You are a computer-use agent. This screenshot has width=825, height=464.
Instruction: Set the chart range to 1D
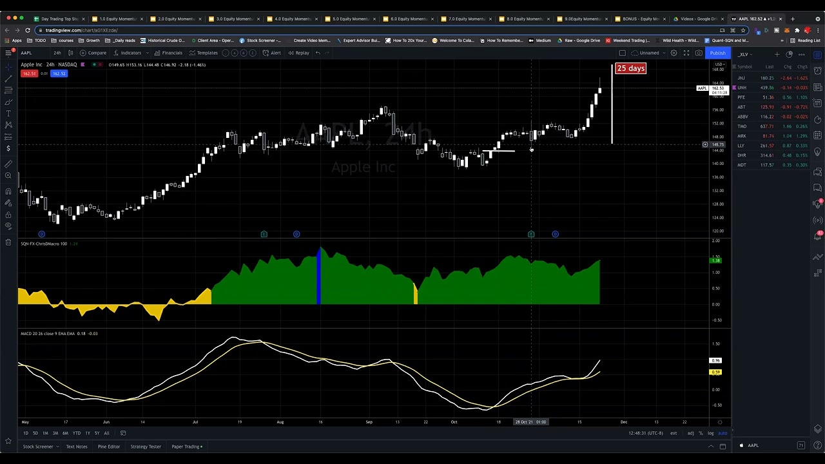click(x=26, y=433)
